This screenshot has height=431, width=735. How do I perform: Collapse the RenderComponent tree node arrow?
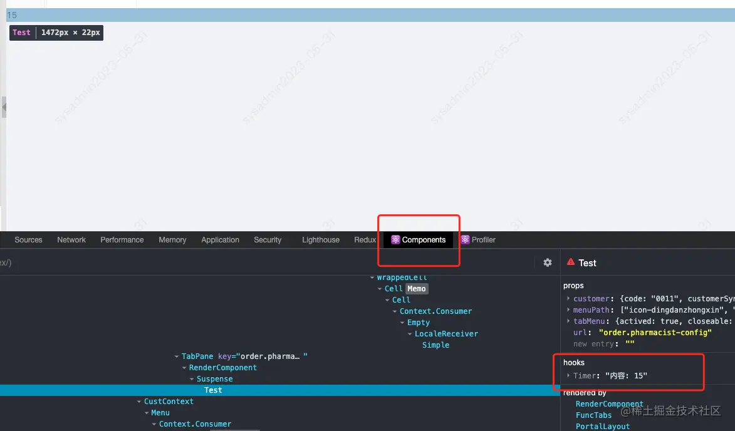click(184, 368)
